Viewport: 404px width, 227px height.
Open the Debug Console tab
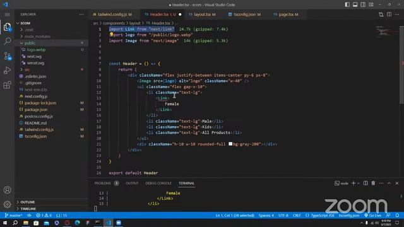(158, 183)
